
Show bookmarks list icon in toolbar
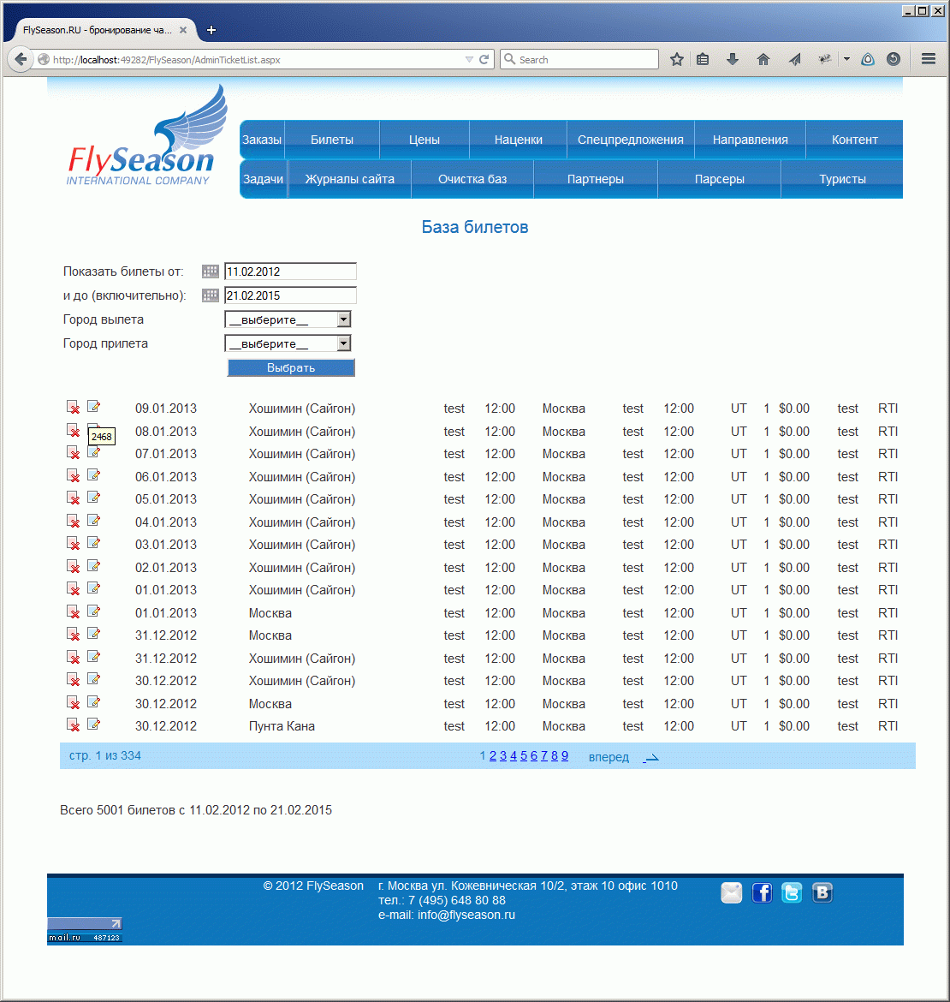703,59
